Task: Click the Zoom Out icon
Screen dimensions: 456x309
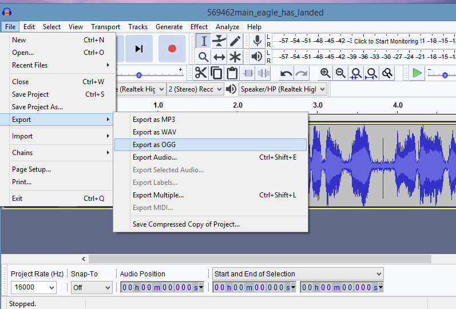Action: pyautogui.click(x=340, y=73)
